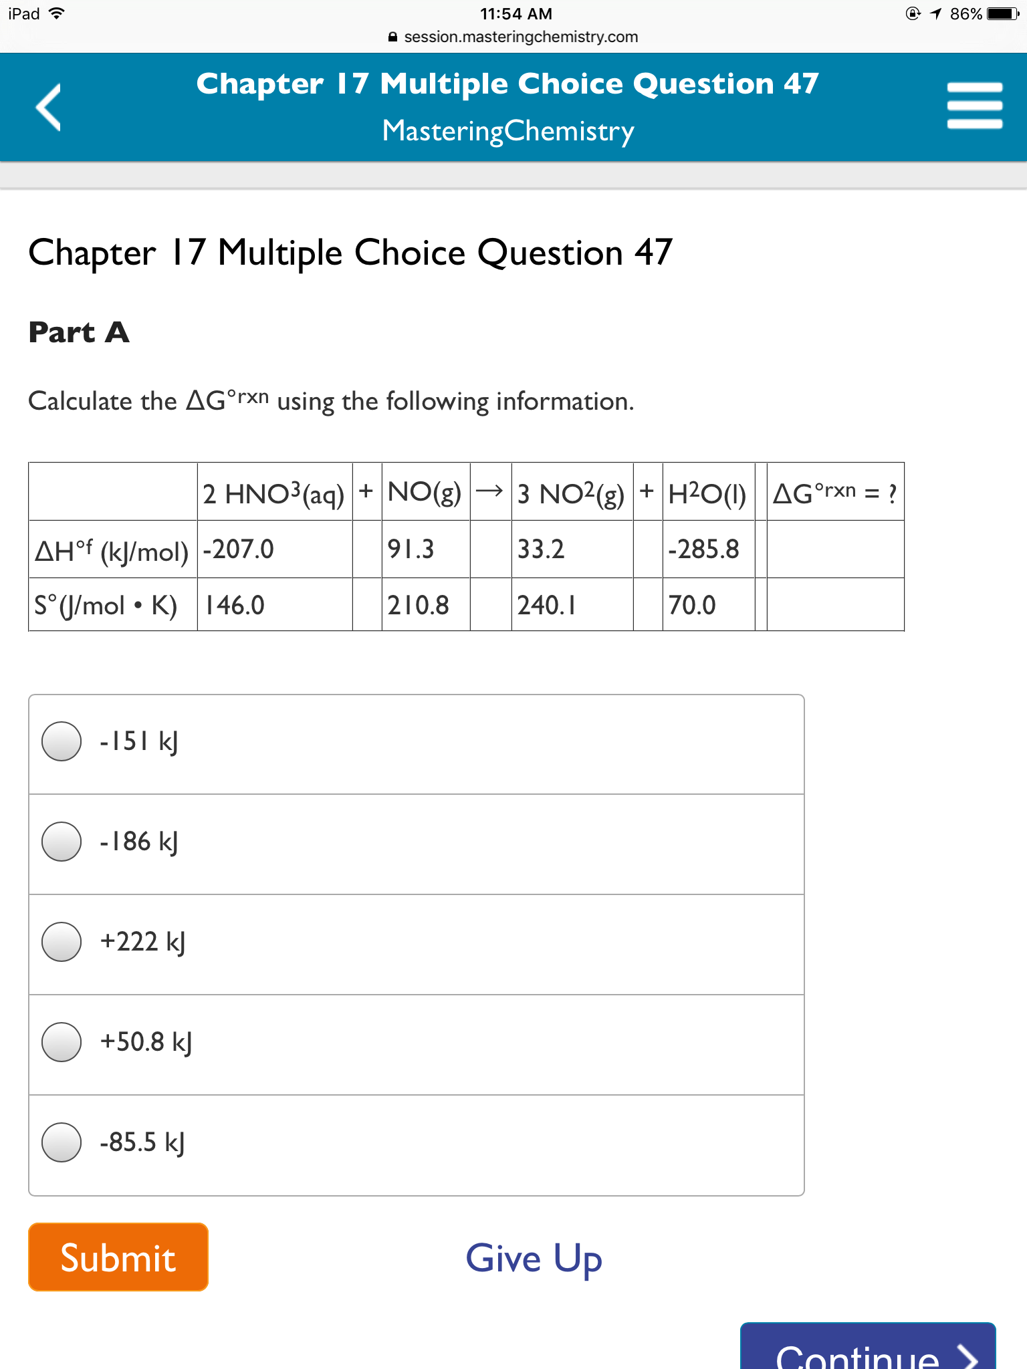Click the MasteringChemistry header title
This screenshot has height=1369, width=1027.
pos(509,131)
